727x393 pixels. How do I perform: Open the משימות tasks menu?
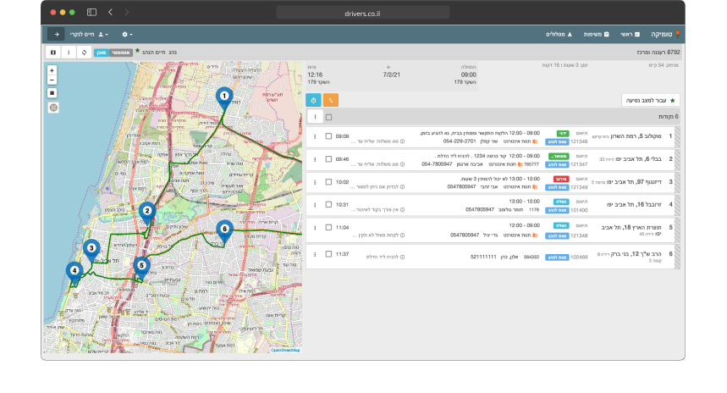[596, 35]
